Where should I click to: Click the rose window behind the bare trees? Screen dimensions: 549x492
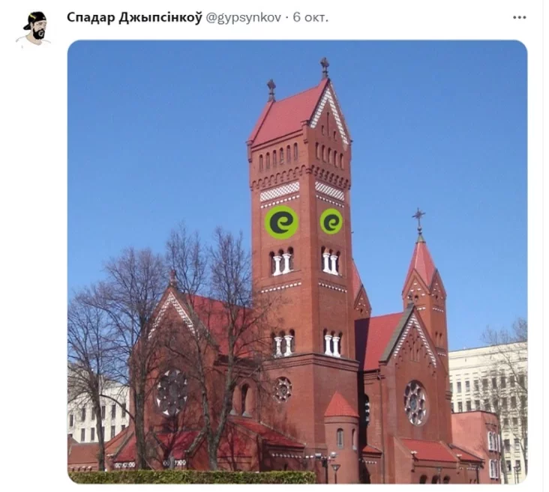(171, 392)
